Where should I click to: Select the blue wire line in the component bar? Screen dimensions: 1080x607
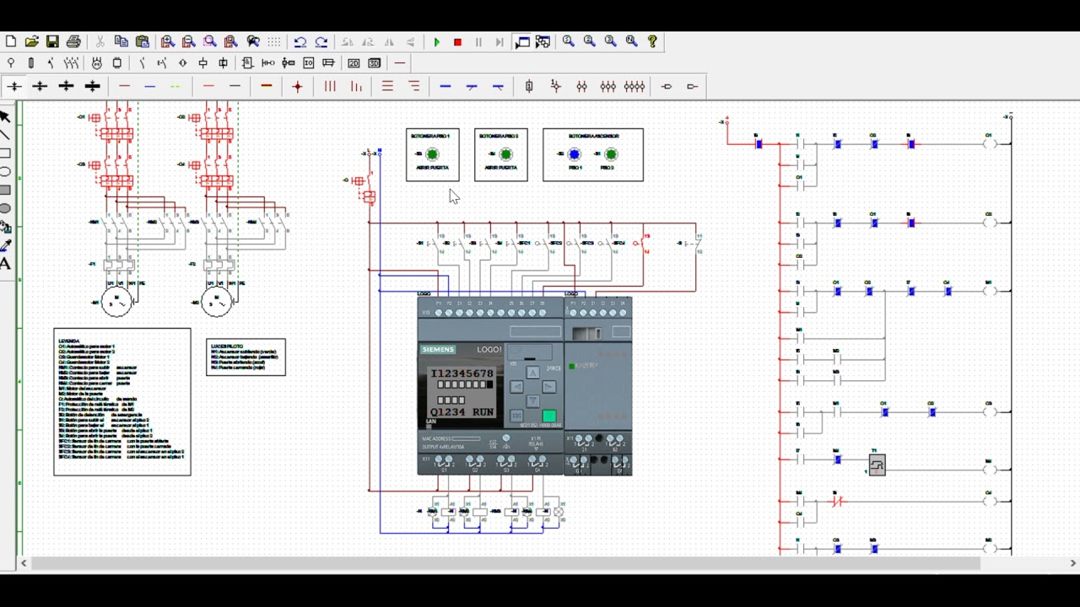pyautogui.click(x=150, y=86)
